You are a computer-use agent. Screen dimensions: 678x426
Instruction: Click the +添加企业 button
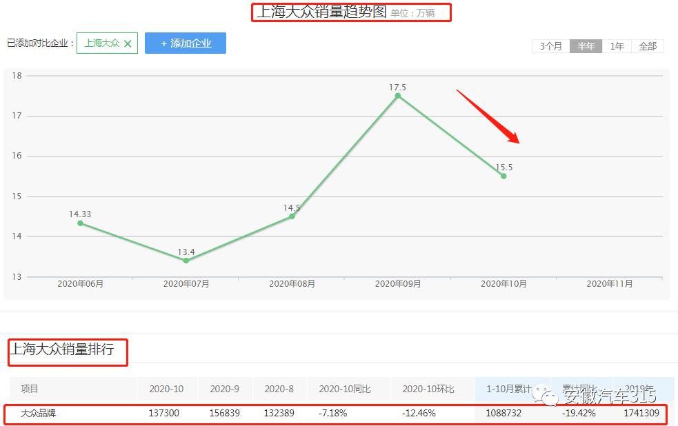click(186, 43)
